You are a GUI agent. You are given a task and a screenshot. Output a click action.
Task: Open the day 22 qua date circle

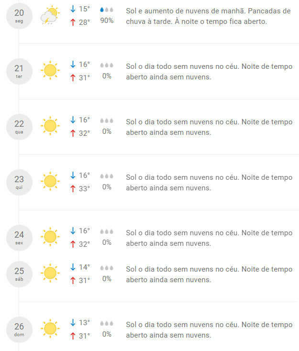[19, 126]
